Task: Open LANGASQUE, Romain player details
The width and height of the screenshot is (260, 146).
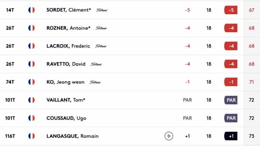Action: pos(73,136)
